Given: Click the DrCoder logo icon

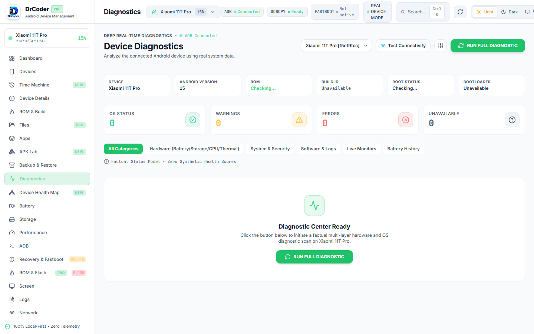Looking at the screenshot, I should click(13, 12).
